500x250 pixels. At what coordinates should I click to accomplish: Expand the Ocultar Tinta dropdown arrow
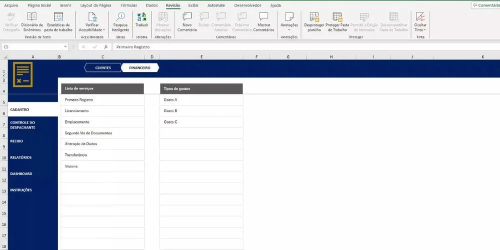click(424, 30)
